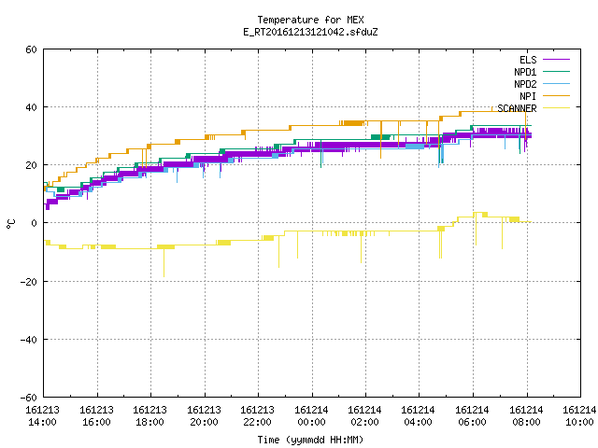Screen dimensions: 598x448
Task: Select the filename E_RT20161213121042.sfduZ subtitle
Action: (x=310, y=32)
